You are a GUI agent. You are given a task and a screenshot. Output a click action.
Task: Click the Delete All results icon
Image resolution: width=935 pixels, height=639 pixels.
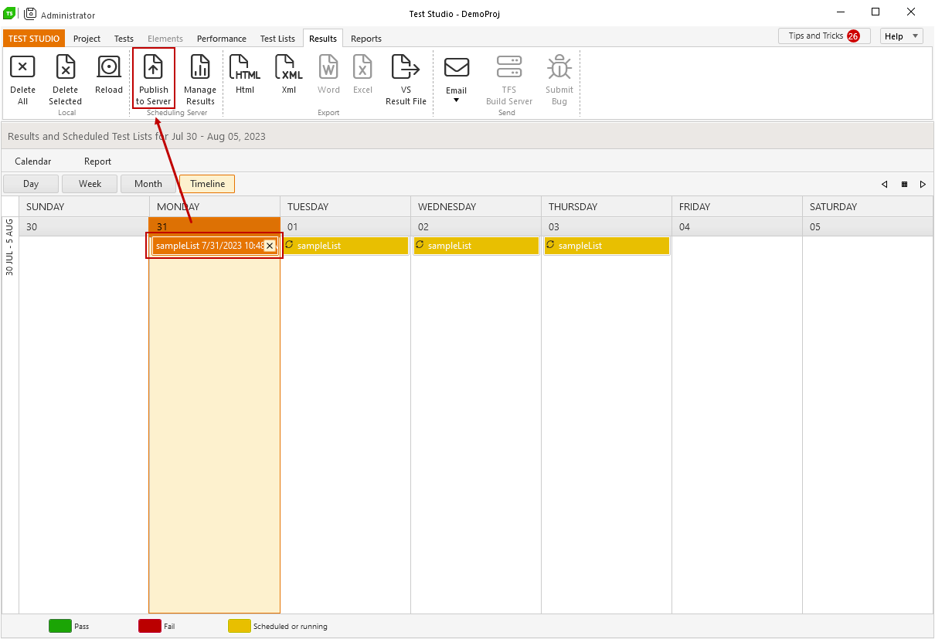22,68
